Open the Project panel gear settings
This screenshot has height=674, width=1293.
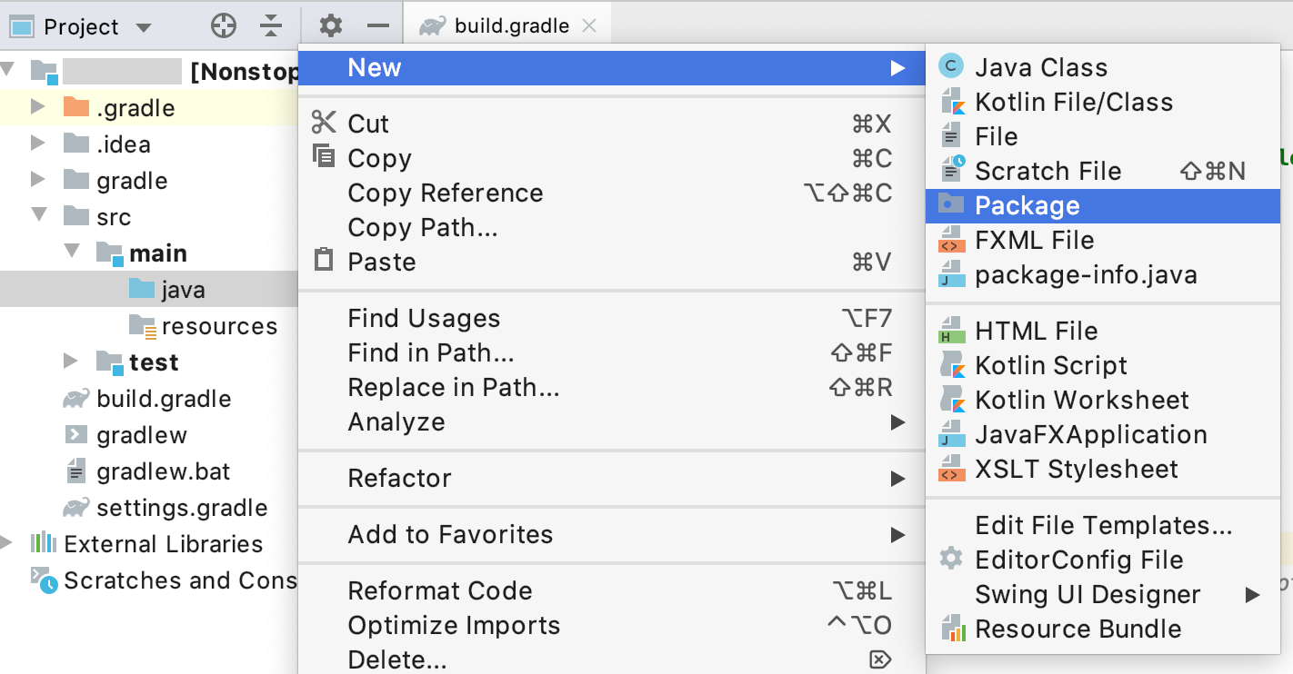click(x=331, y=26)
